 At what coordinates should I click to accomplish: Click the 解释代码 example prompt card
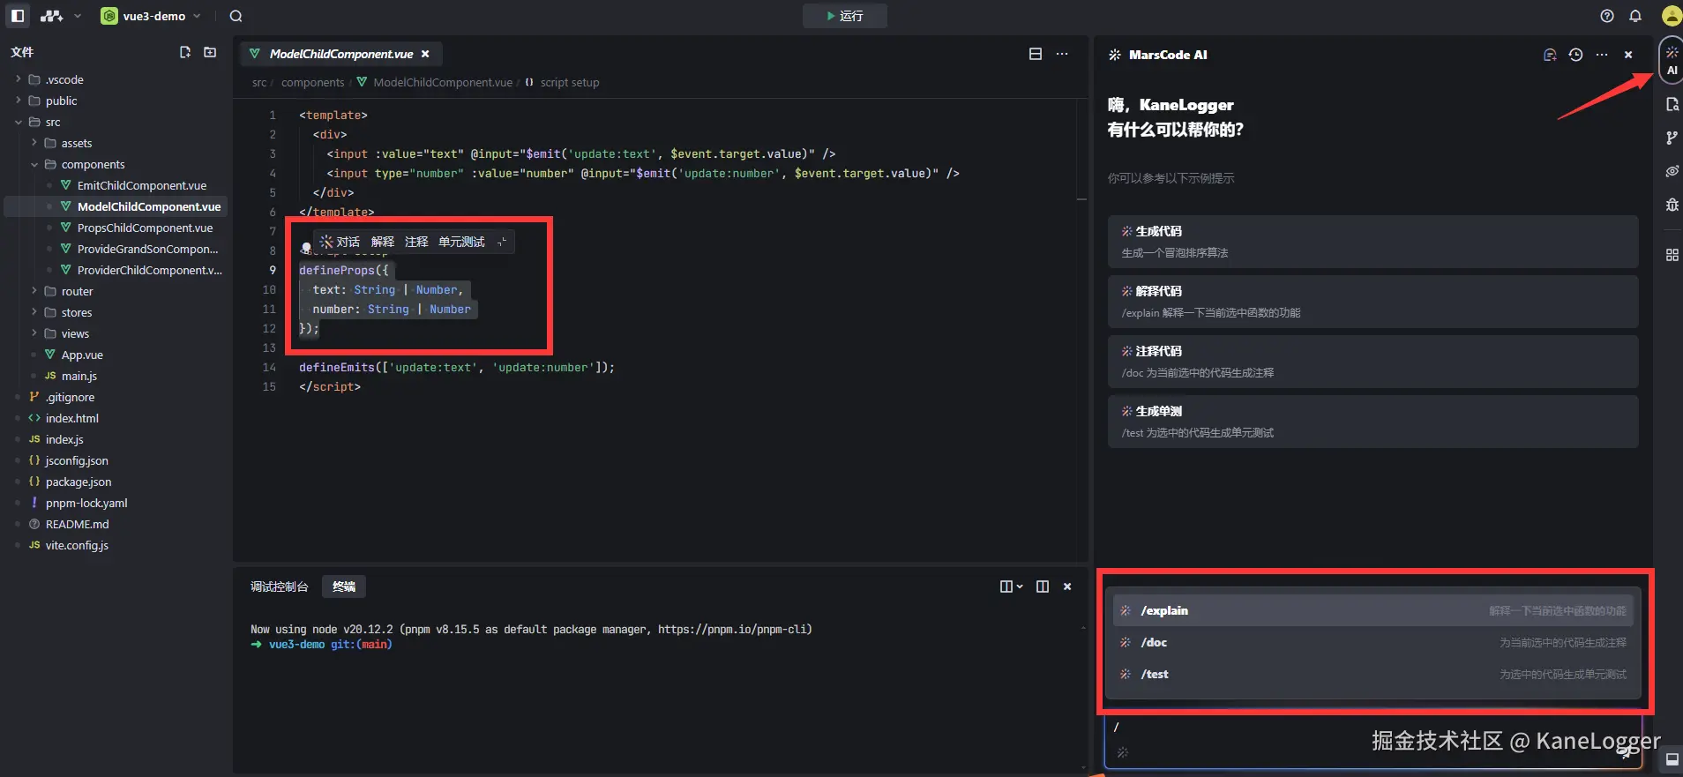pyautogui.click(x=1373, y=302)
